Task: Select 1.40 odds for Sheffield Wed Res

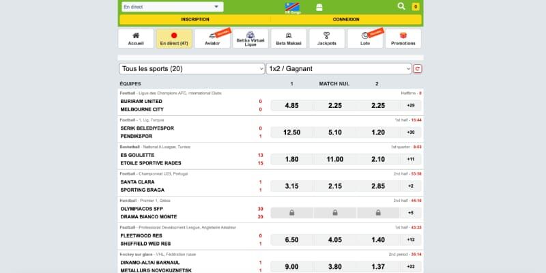Action: (x=378, y=240)
